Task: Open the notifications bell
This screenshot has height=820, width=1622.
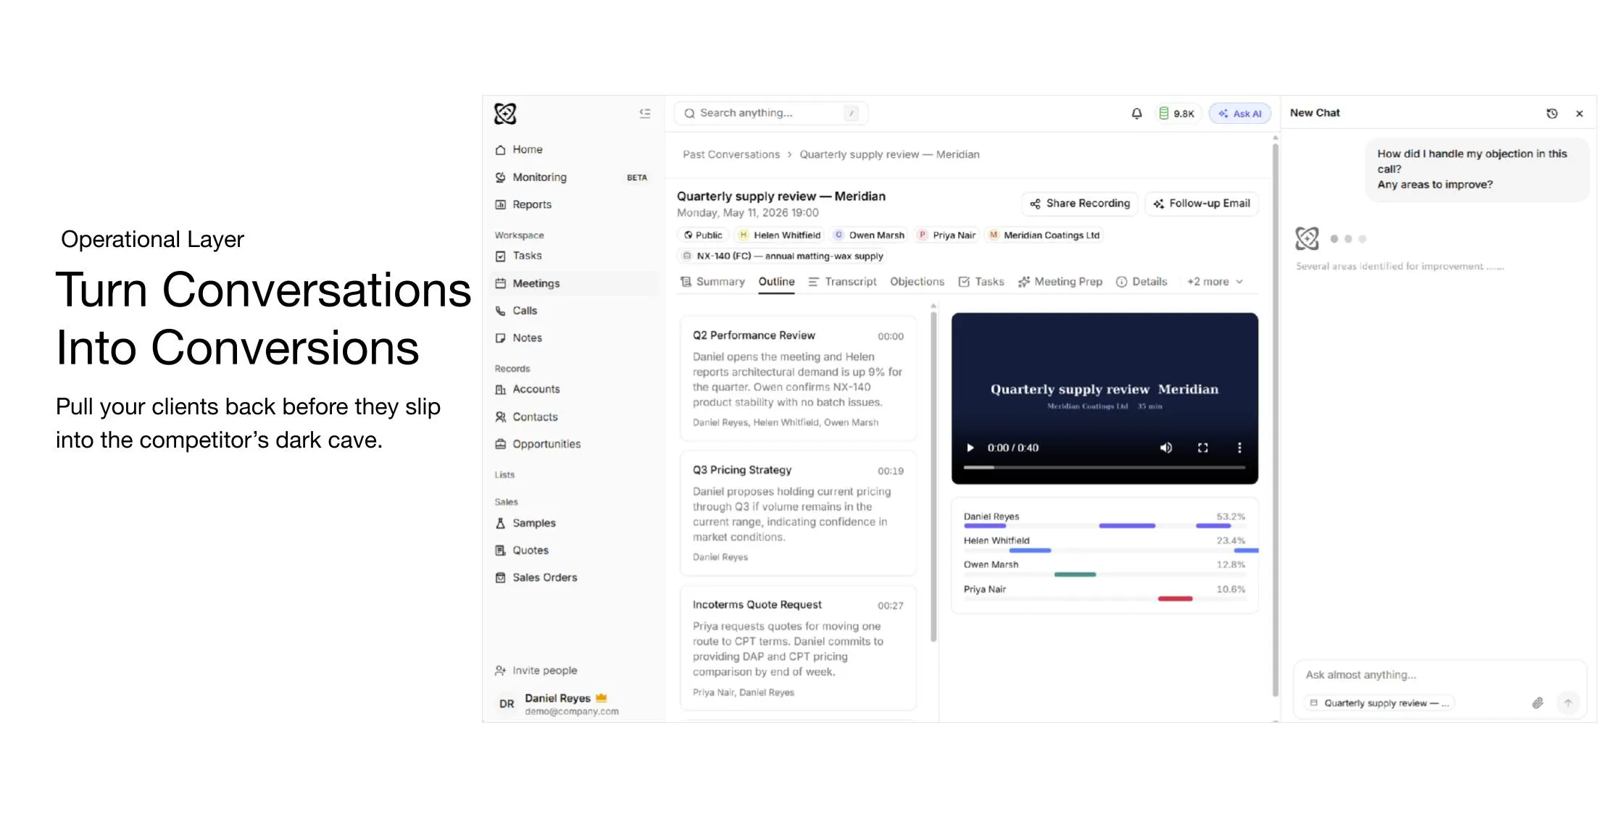Action: 1136,114
